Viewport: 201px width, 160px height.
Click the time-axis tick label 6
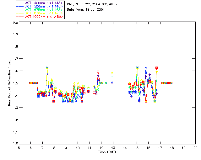pyautogui.click(x=31, y=148)
